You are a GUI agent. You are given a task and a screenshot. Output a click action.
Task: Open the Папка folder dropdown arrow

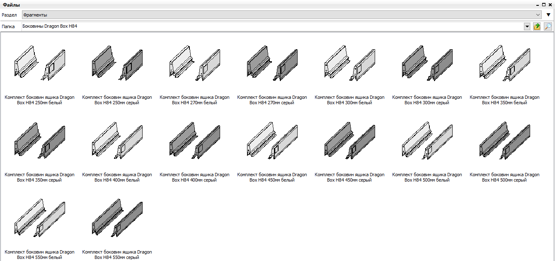coord(527,26)
